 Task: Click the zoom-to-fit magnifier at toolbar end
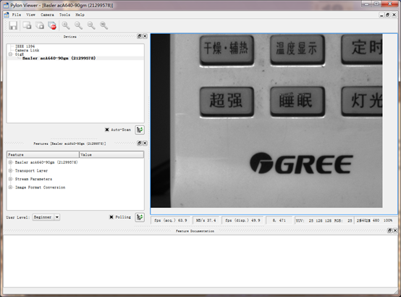pyautogui.click(x=104, y=25)
